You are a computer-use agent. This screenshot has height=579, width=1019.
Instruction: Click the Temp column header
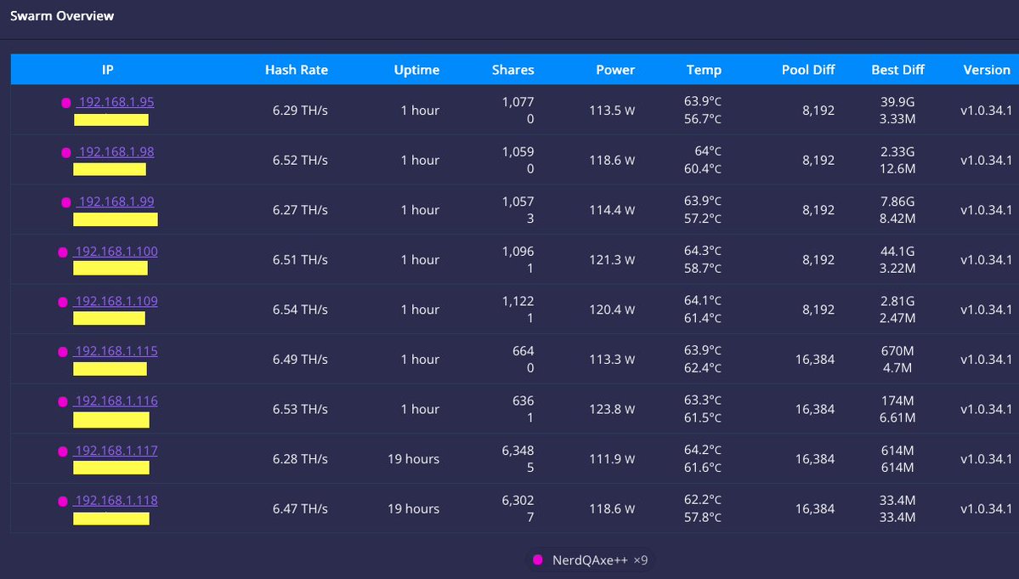704,70
